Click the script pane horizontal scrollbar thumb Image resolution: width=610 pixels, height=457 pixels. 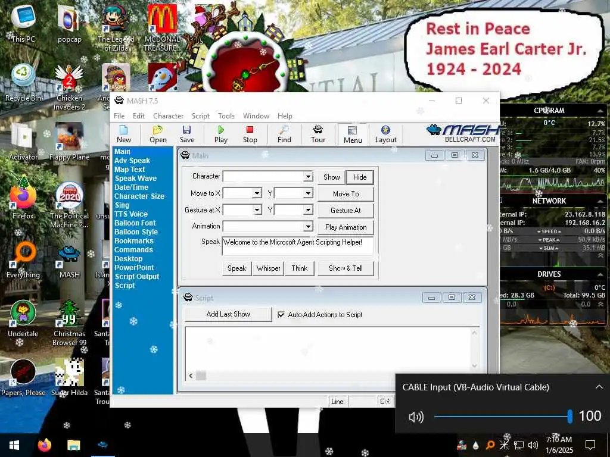(x=201, y=376)
